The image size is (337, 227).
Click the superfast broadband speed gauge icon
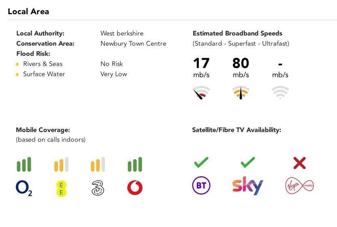pyautogui.click(x=241, y=93)
